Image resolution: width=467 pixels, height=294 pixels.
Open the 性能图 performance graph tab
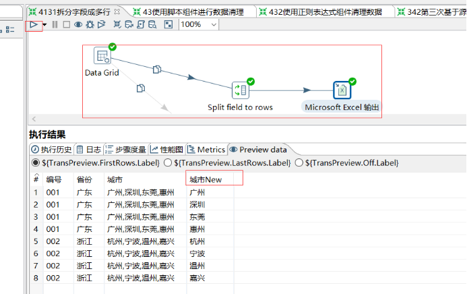tap(167, 150)
